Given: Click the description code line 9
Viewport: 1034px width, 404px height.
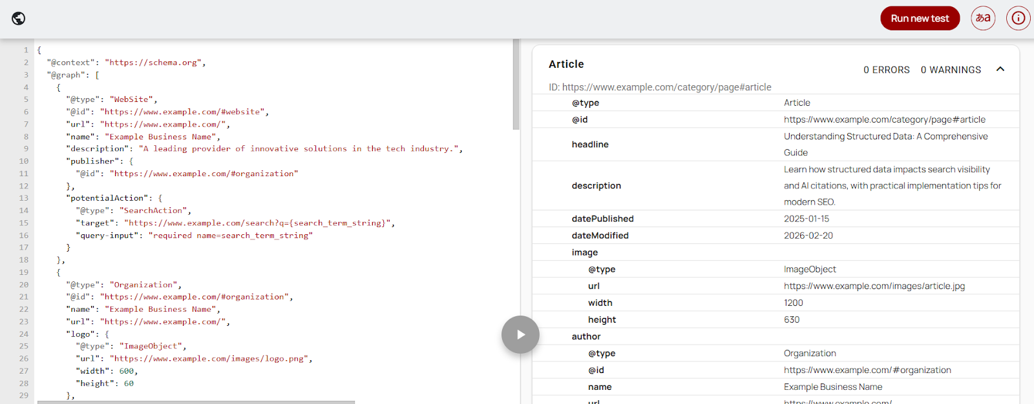Looking at the screenshot, I should (x=264, y=148).
